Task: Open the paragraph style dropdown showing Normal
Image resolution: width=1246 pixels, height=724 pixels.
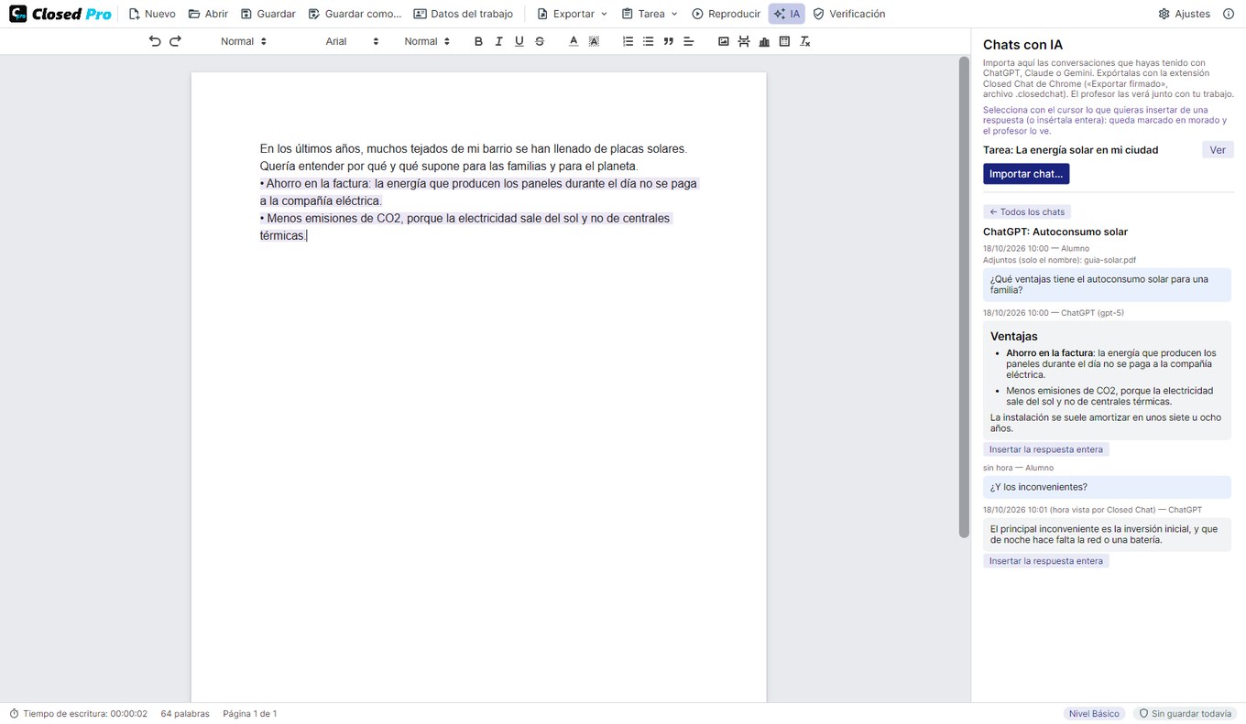Action: [244, 41]
